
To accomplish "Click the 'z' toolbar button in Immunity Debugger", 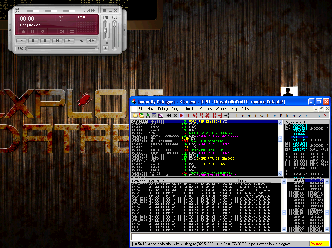I will 300,116.
